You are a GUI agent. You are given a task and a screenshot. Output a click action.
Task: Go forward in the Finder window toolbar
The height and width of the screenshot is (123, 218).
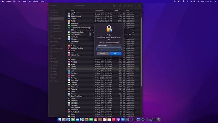72,6
